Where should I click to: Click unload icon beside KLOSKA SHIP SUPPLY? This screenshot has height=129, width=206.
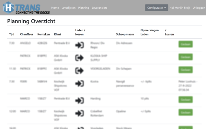click(79, 58)
